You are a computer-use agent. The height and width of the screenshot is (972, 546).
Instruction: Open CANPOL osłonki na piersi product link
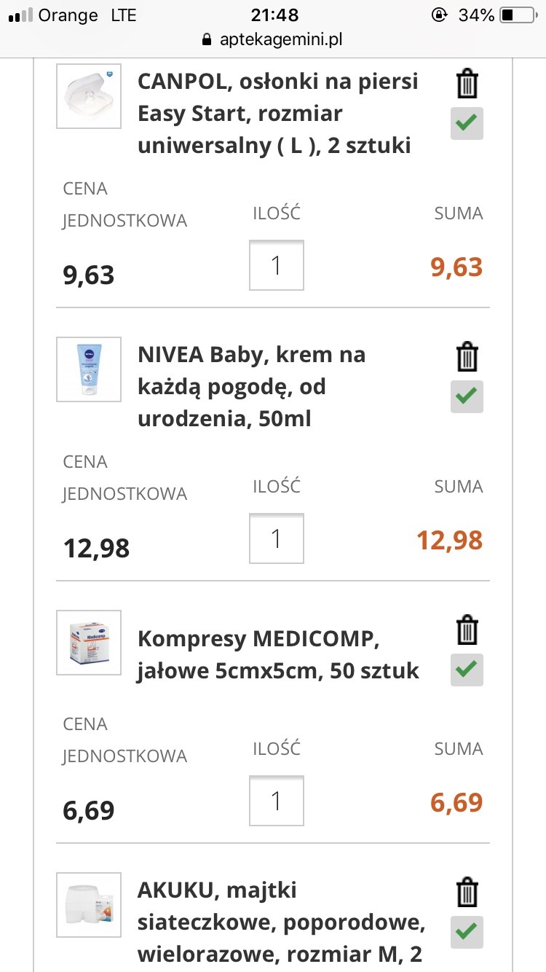click(277, 114)
